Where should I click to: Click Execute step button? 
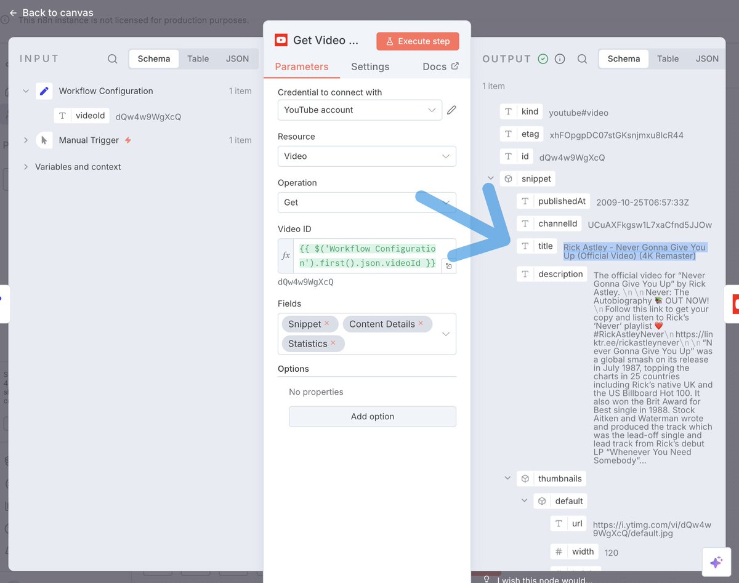pos(418,41)
